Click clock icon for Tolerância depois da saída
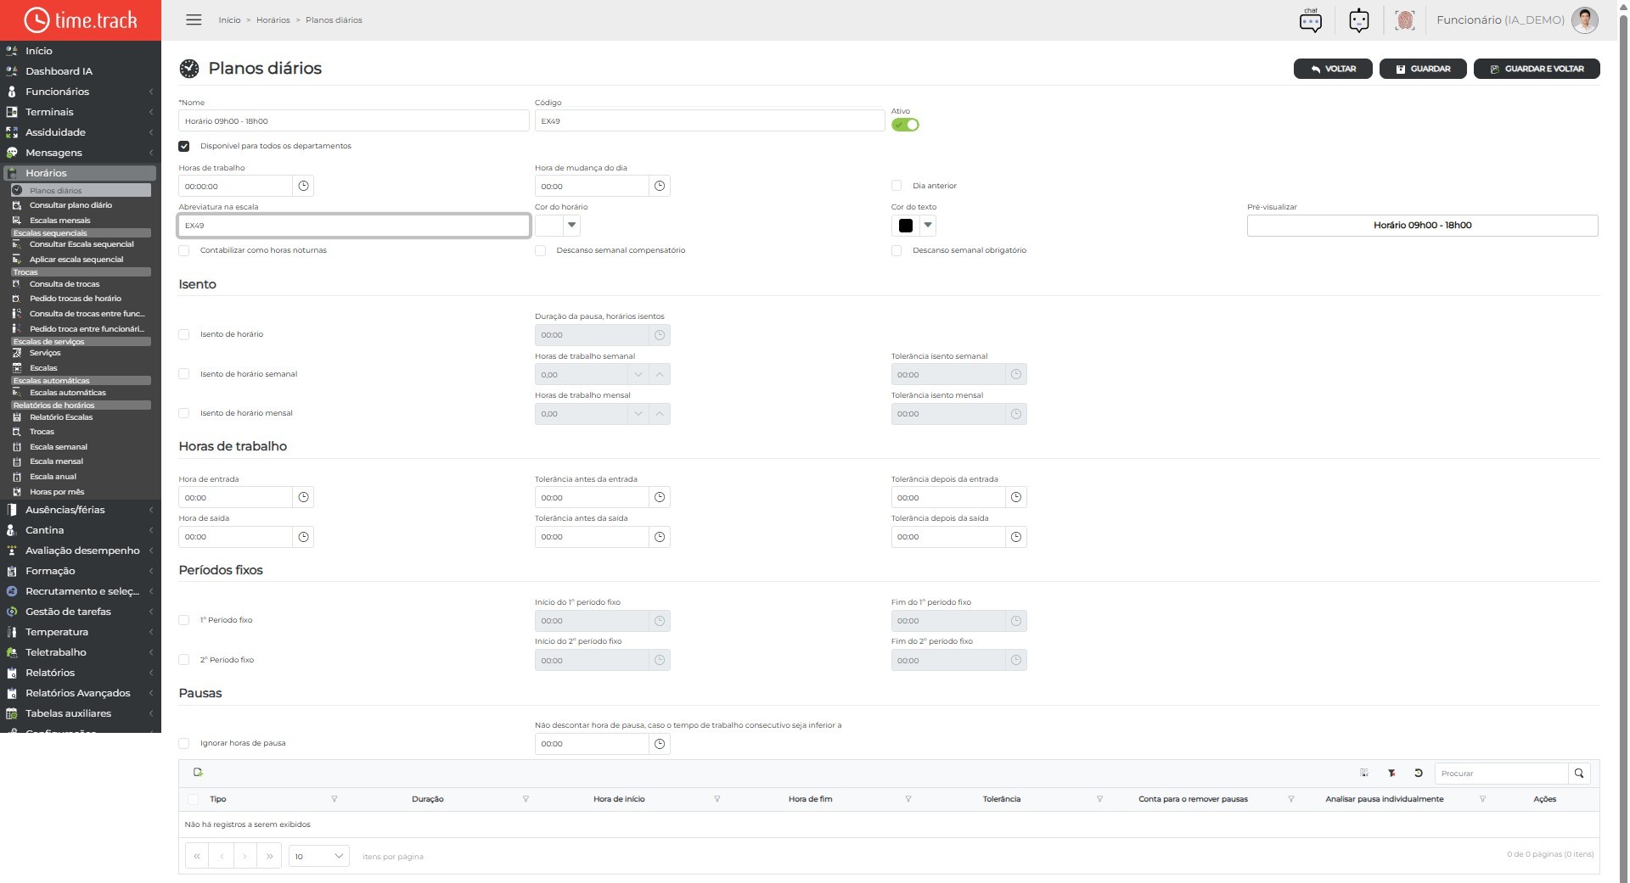The width and height of the screenshot is (1630, 883). (1016, 537)
